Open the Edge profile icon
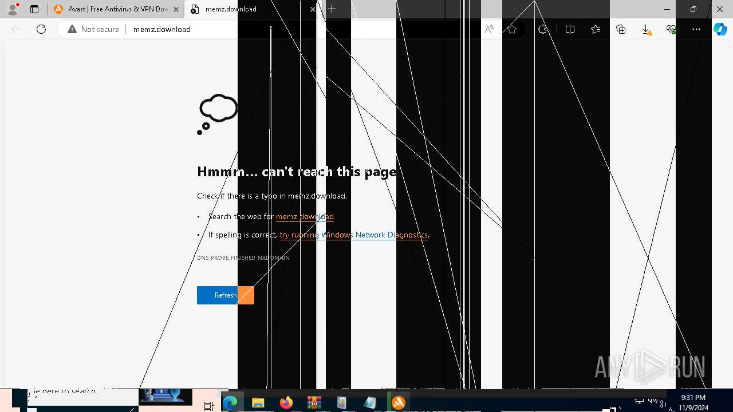 [x=12, y=9]
